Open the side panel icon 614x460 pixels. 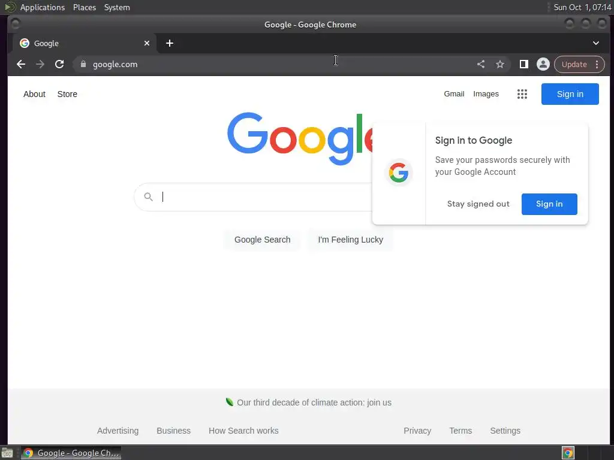(524, 64)
